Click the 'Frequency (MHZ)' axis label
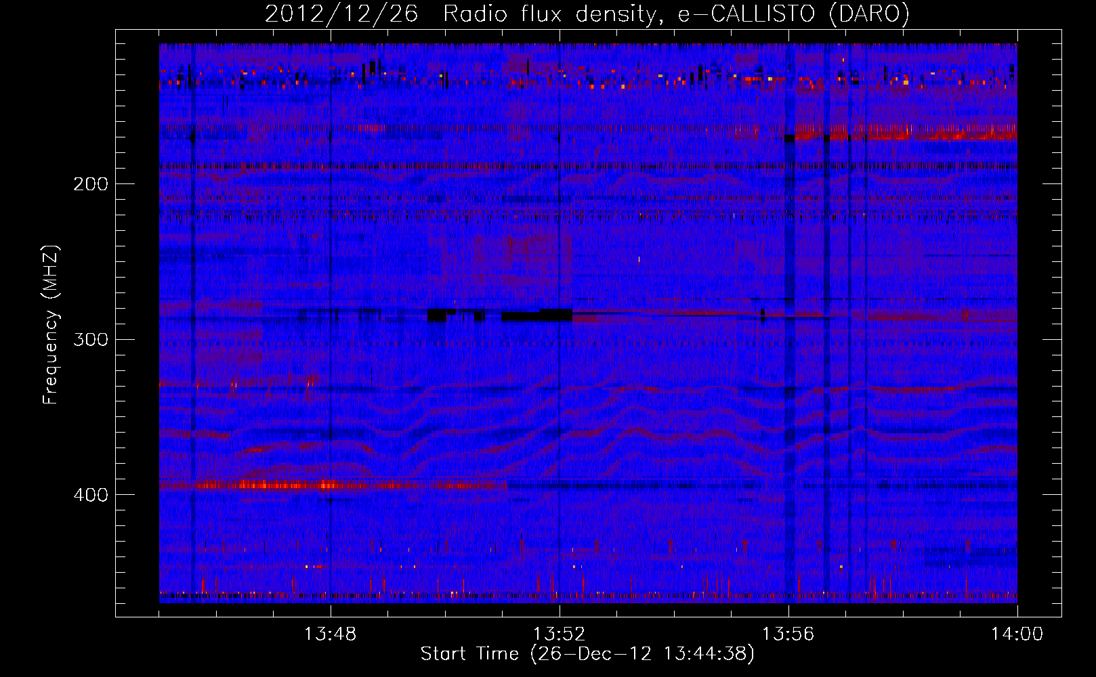Viewport: 1096px width, 677px height. click(x=51, y=324)
